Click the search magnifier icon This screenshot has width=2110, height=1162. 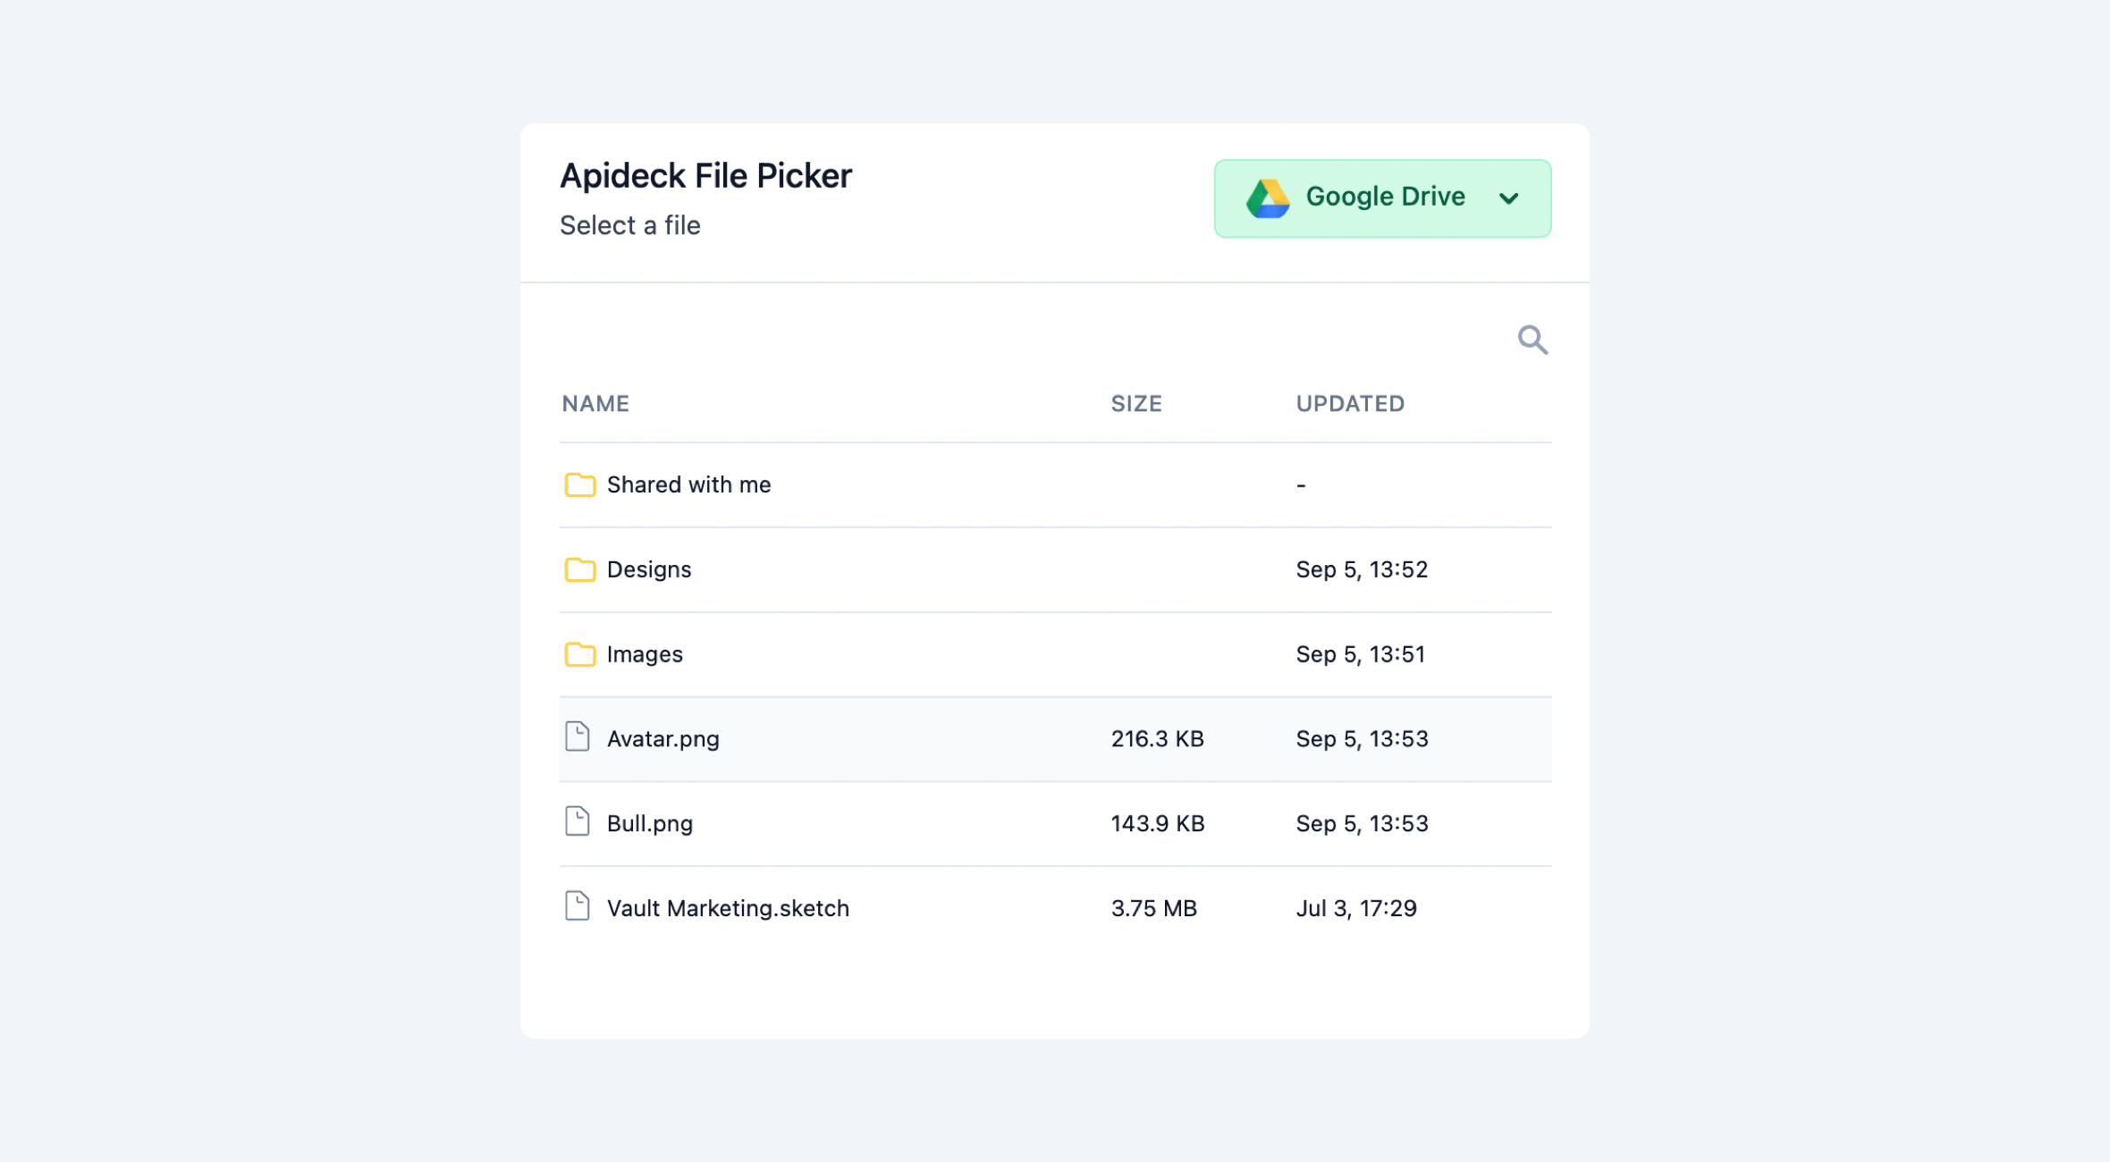point(1532,340)
